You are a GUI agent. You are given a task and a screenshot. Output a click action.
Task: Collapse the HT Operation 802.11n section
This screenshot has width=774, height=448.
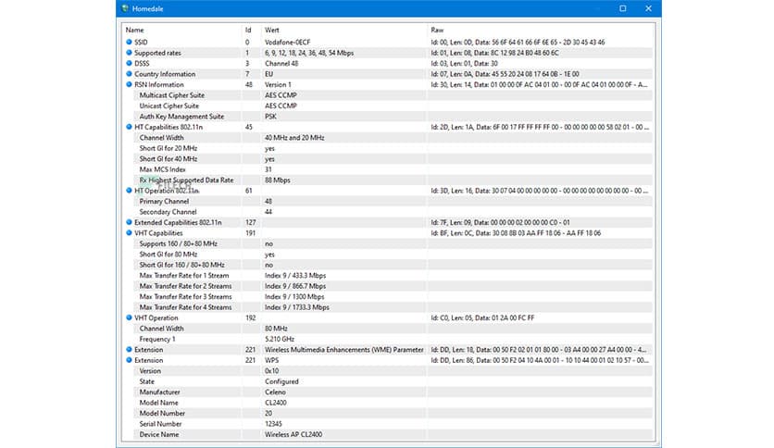point(129,191)
